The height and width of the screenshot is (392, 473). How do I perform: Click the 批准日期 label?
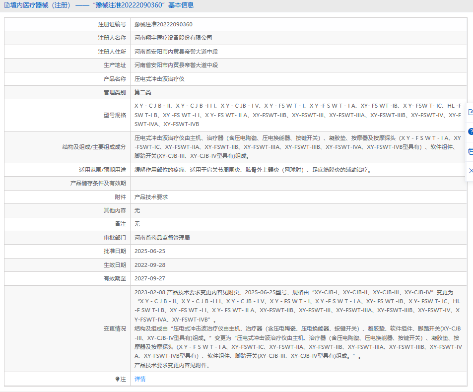[115, 251]
